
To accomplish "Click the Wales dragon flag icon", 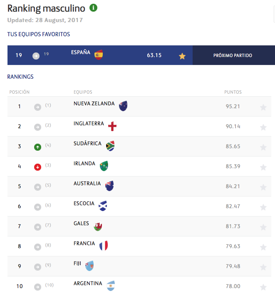I will (x=98, y=226).
